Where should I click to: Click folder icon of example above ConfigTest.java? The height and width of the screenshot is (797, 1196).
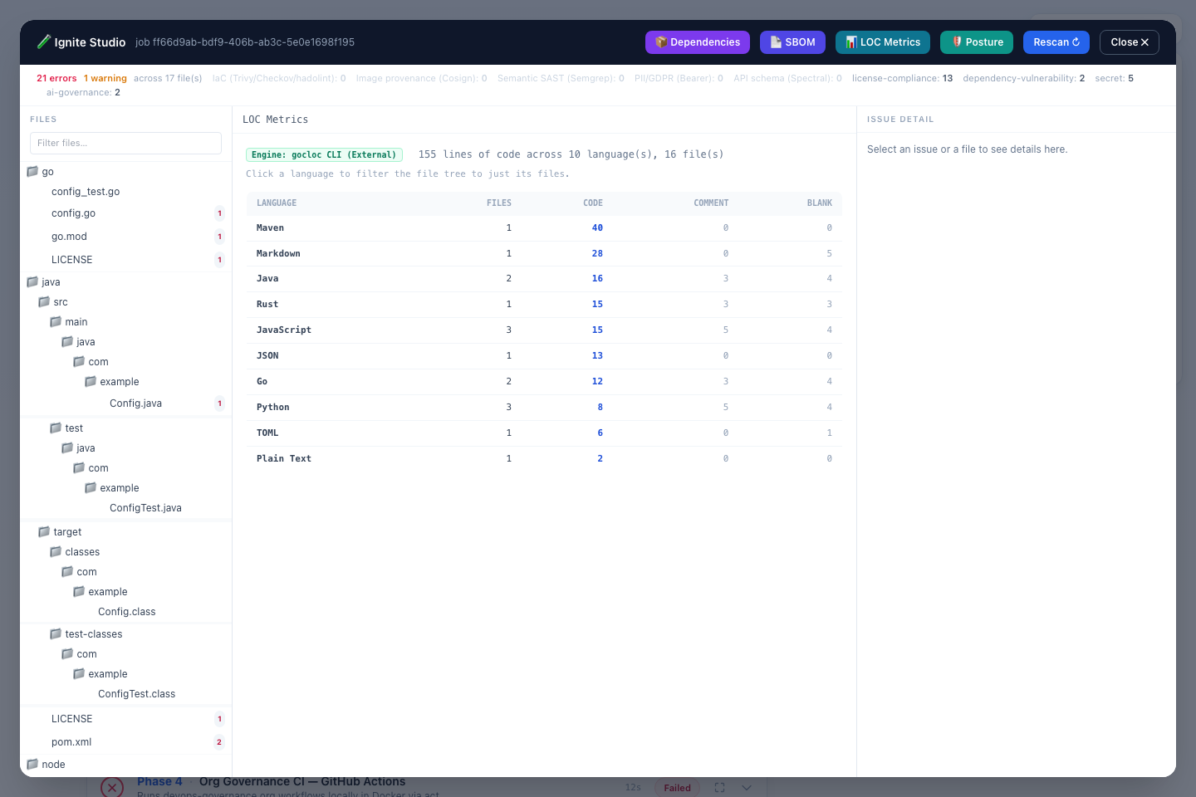point(91,487)
